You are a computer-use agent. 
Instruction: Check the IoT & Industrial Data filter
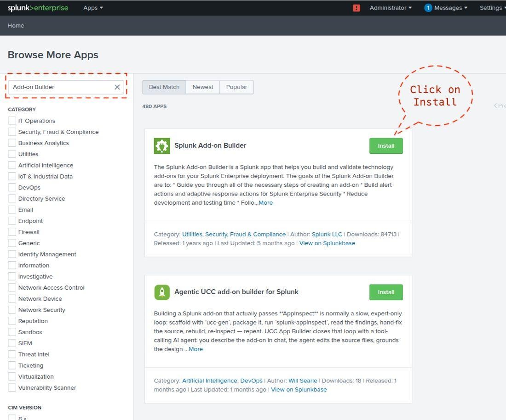coord(12,176)
